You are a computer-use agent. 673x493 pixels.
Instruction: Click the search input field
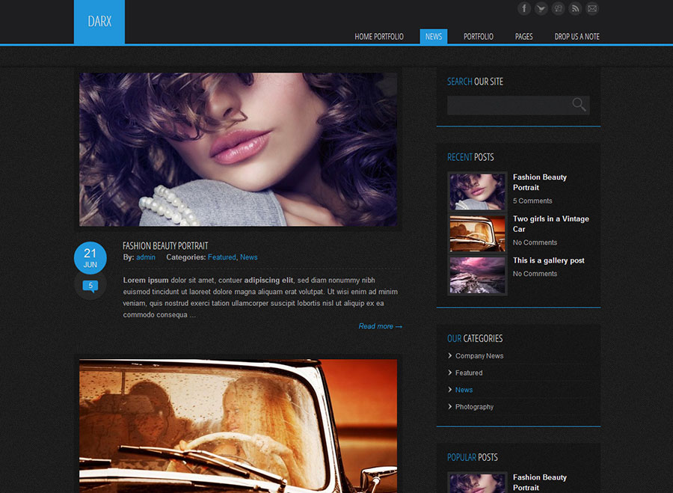(x=518, y=105)
